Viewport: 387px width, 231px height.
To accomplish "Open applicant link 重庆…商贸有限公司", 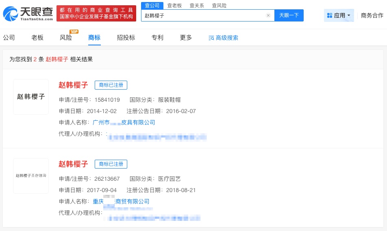I will (x=121, y=201).
